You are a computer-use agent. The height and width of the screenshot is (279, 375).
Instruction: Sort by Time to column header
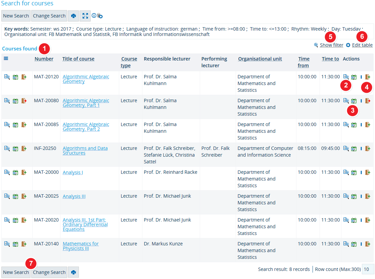(x=330, y=59)
